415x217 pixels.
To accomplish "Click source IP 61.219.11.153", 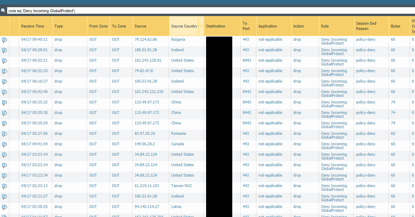I will click(x=146, y=186).
